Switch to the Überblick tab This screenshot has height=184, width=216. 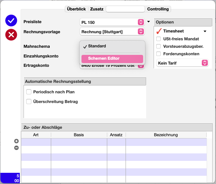click(76, 9)
